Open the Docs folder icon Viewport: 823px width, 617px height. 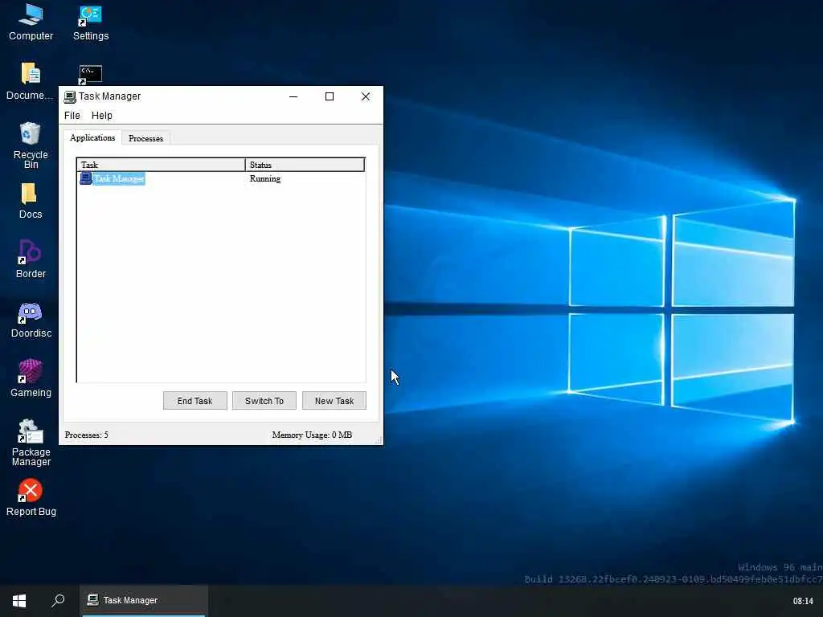(31, 200)
